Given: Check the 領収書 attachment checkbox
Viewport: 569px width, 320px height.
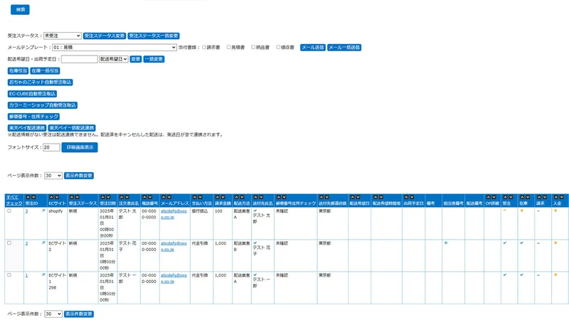Looking at the screenshot, I should click(x=278, y=47).
